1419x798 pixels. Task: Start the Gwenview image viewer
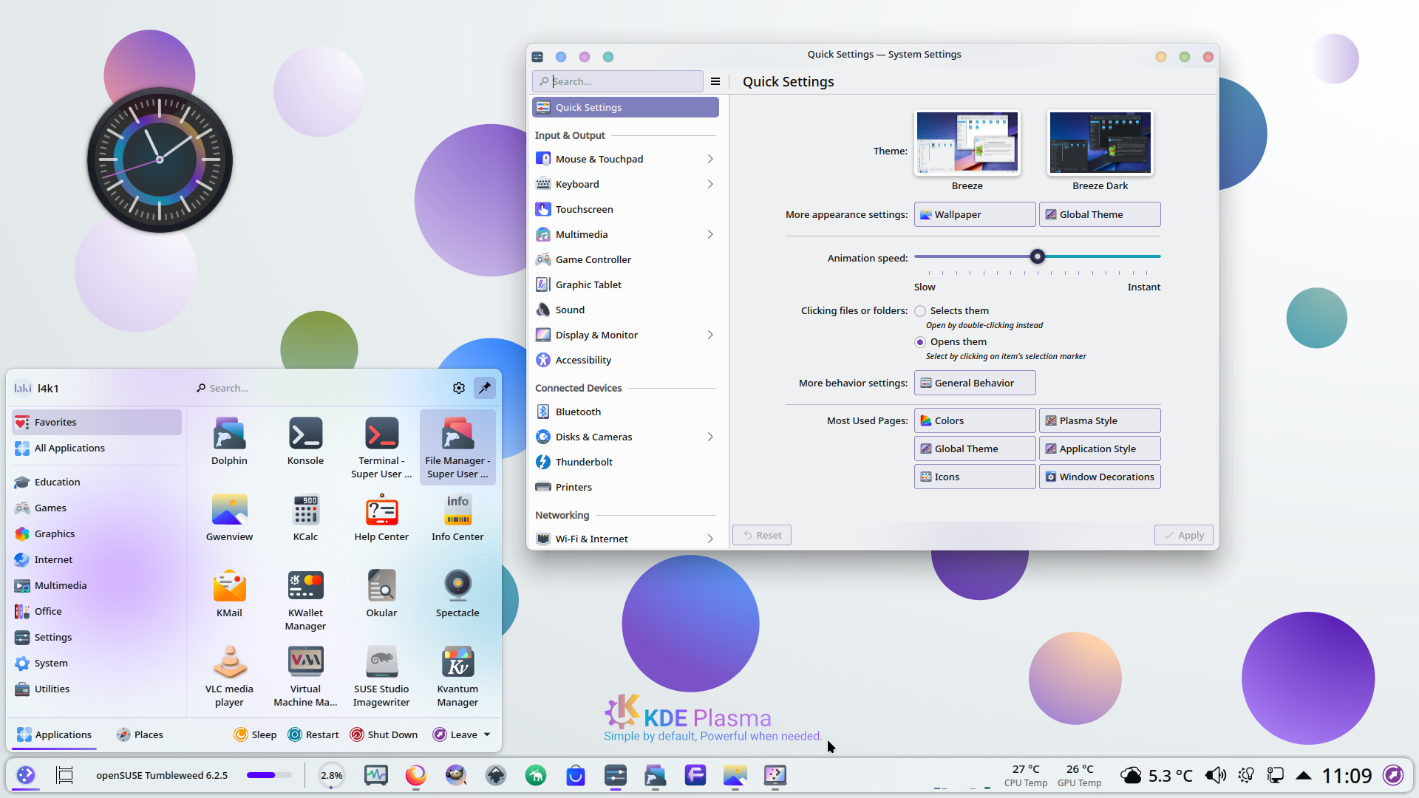click(229, 518)
